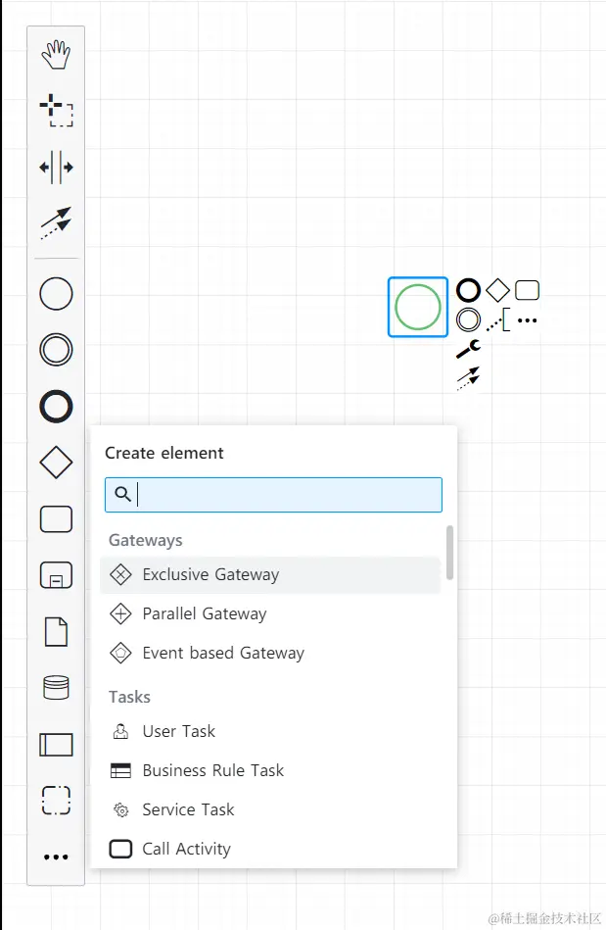Open change type wrench in context pad

coord(468,349)
